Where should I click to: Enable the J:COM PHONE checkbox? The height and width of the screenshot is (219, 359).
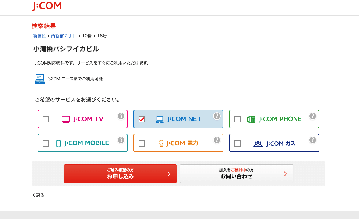[x=237, y=119]
